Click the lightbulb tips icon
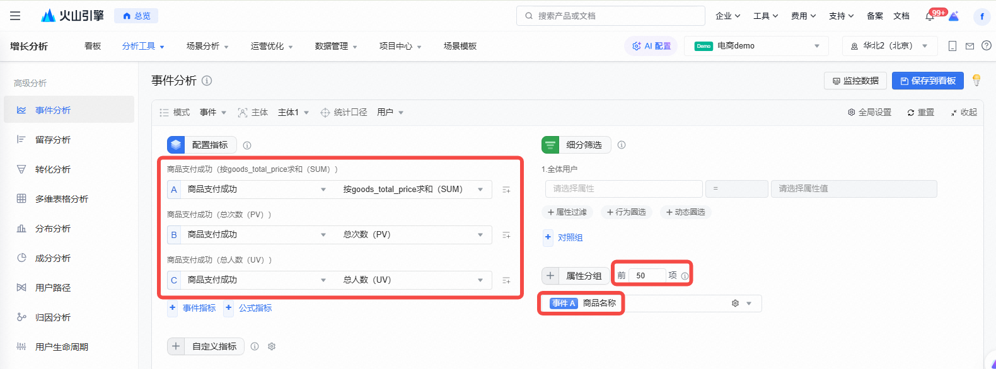This screenshot has width=996, height=369. (976, 80)
